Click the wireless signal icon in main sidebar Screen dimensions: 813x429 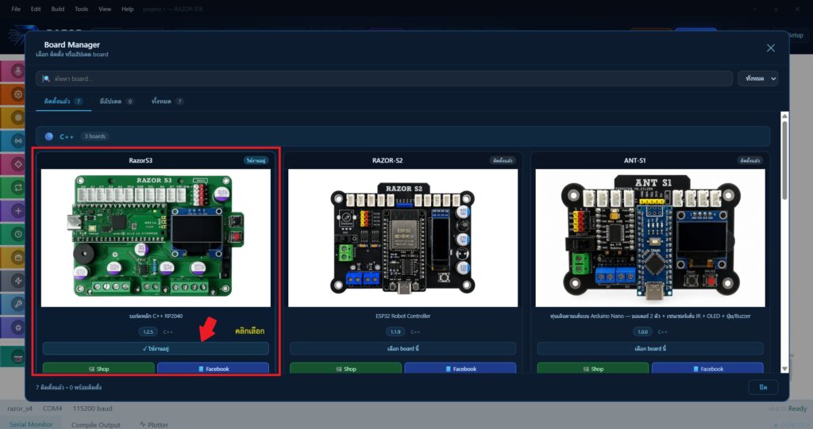click(18, 141)
